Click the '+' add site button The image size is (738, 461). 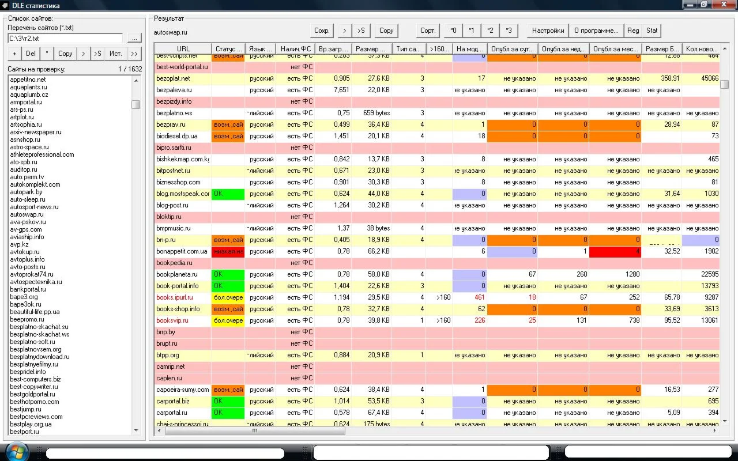(14, 54)
